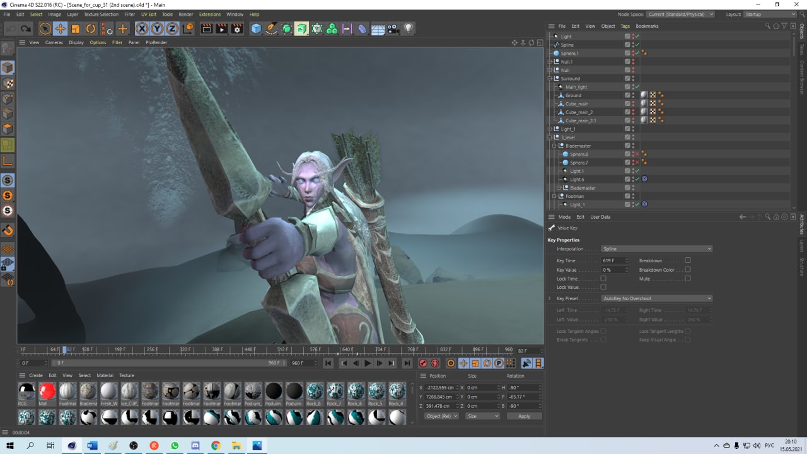Screen dimensions: 807x454
Task: Open the Object Manager Tags menu
Action: pyautogui.click(x=625, y=26)
